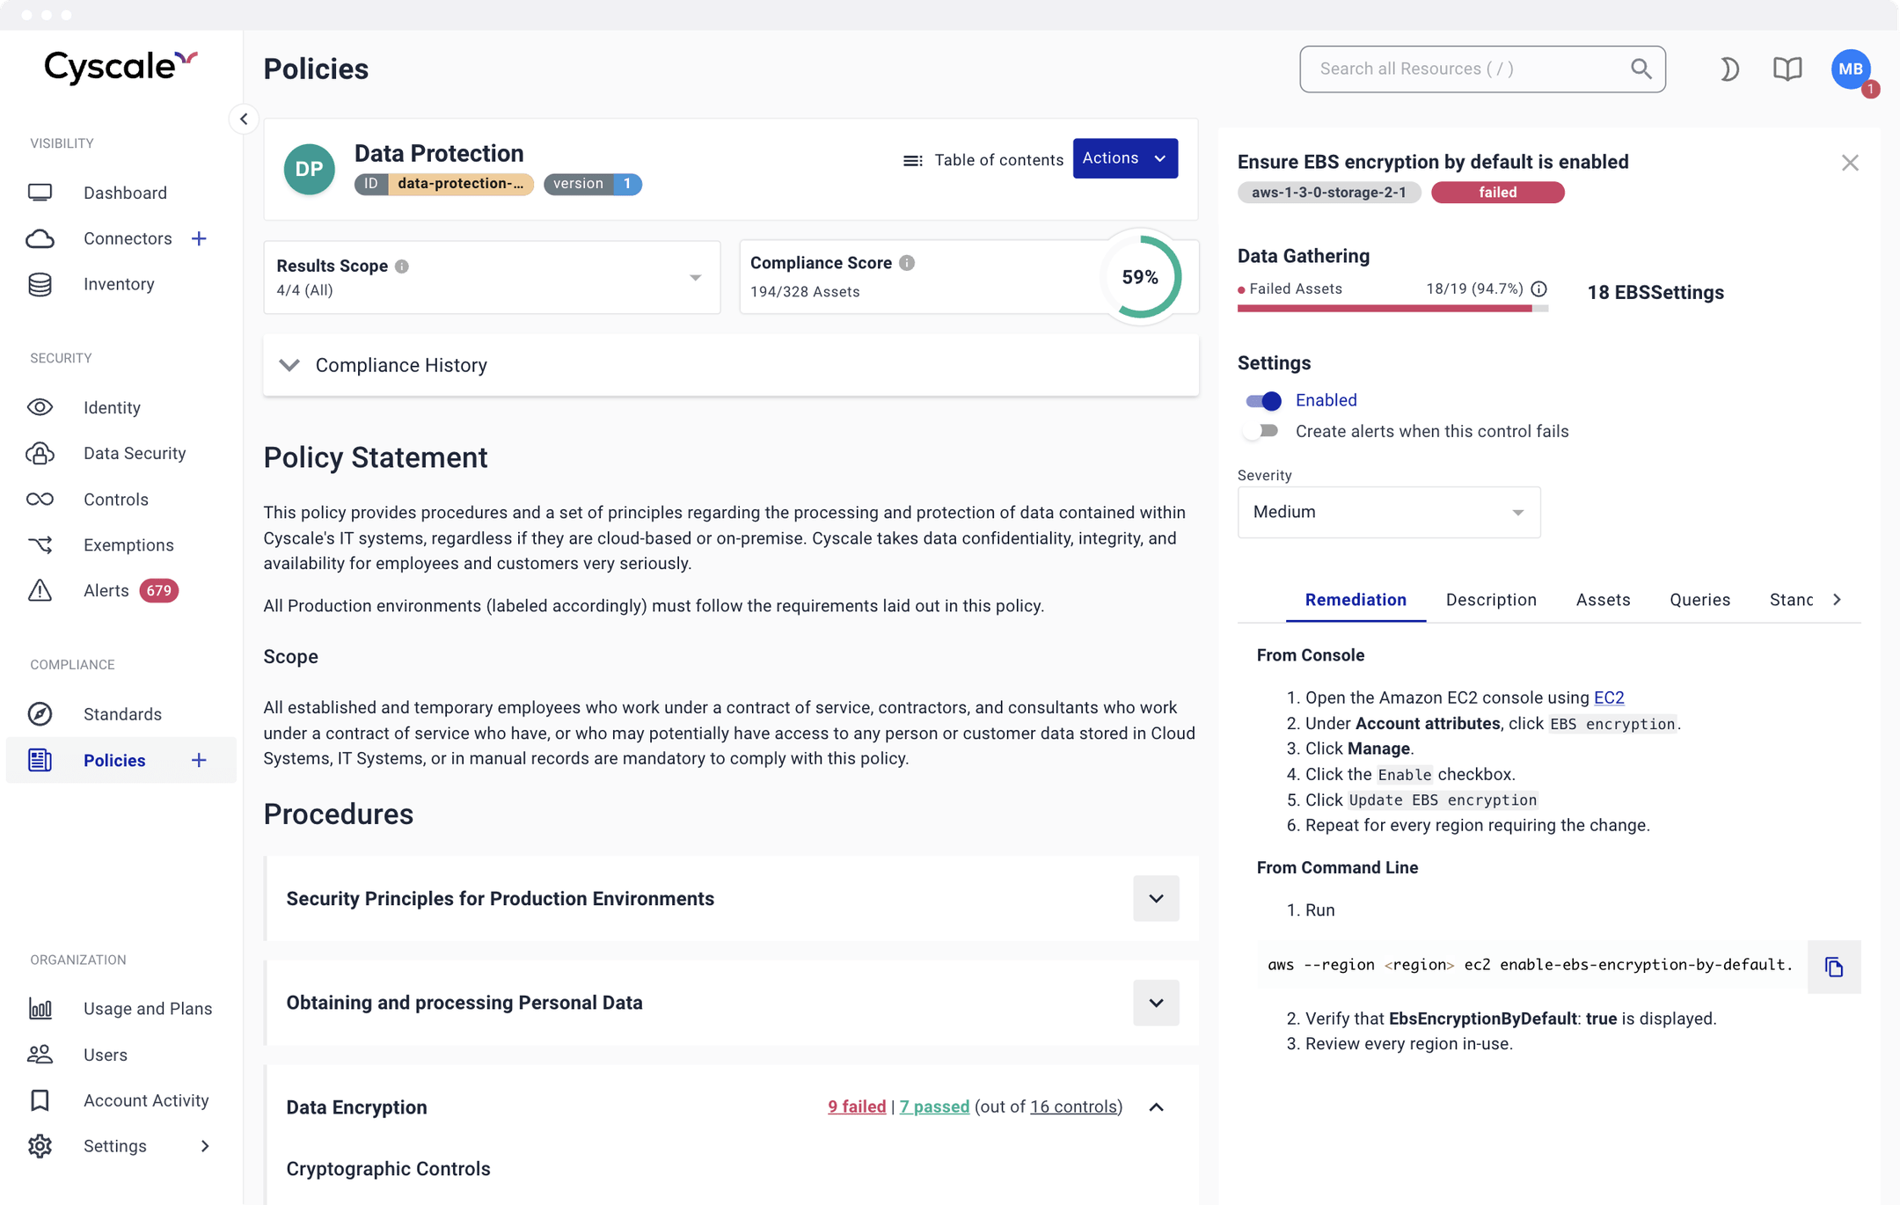Image resolution: width=1900 pixels, height=1205 pixels.
Task: Open the Identity security section
Action: pos(112,407)
